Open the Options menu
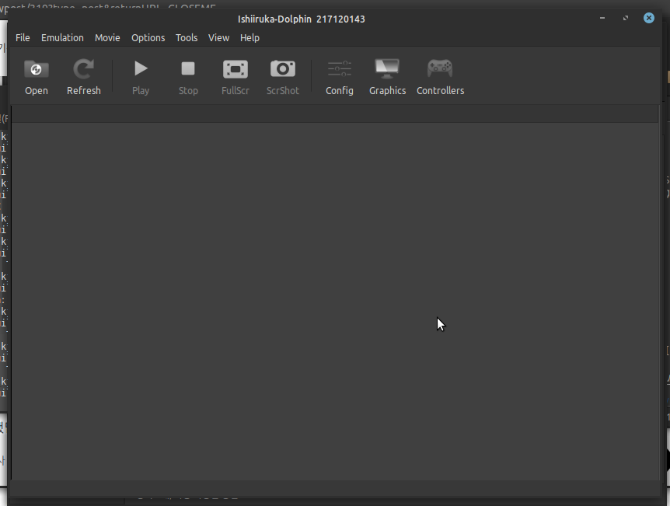This screenshot has height=506, width=670. pos(148,37)
